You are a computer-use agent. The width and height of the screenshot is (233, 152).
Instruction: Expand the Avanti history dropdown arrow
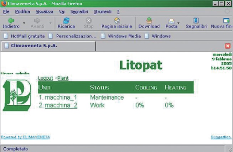[50, 23]
